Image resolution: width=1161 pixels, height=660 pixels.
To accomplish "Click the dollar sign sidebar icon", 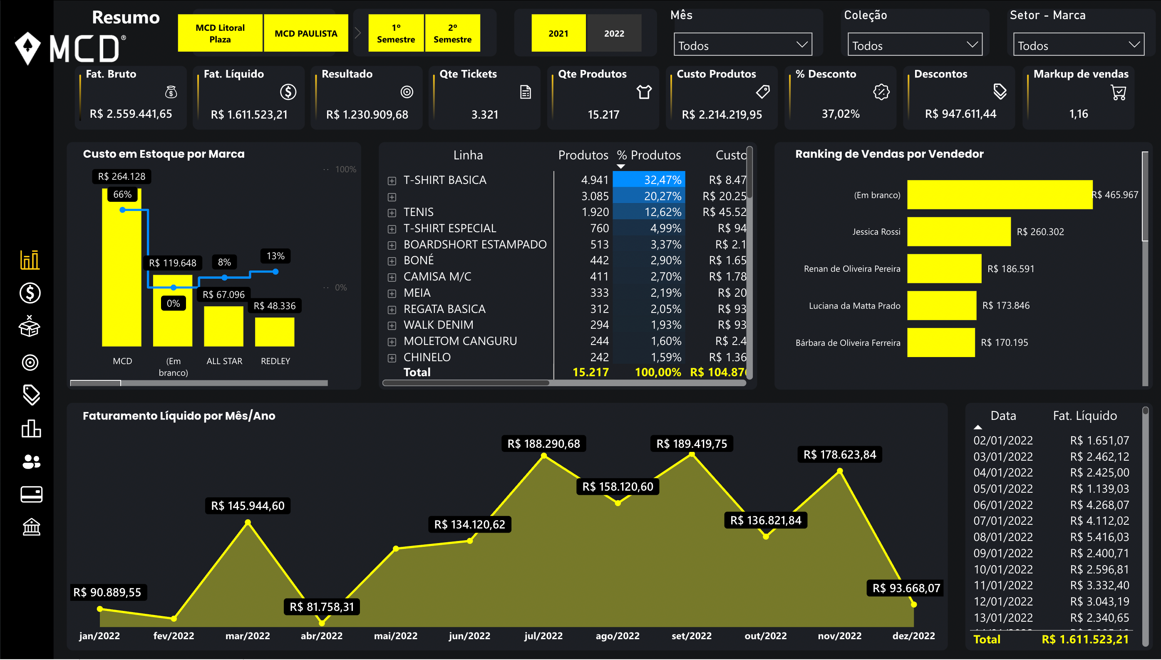I will coord(30,293).
